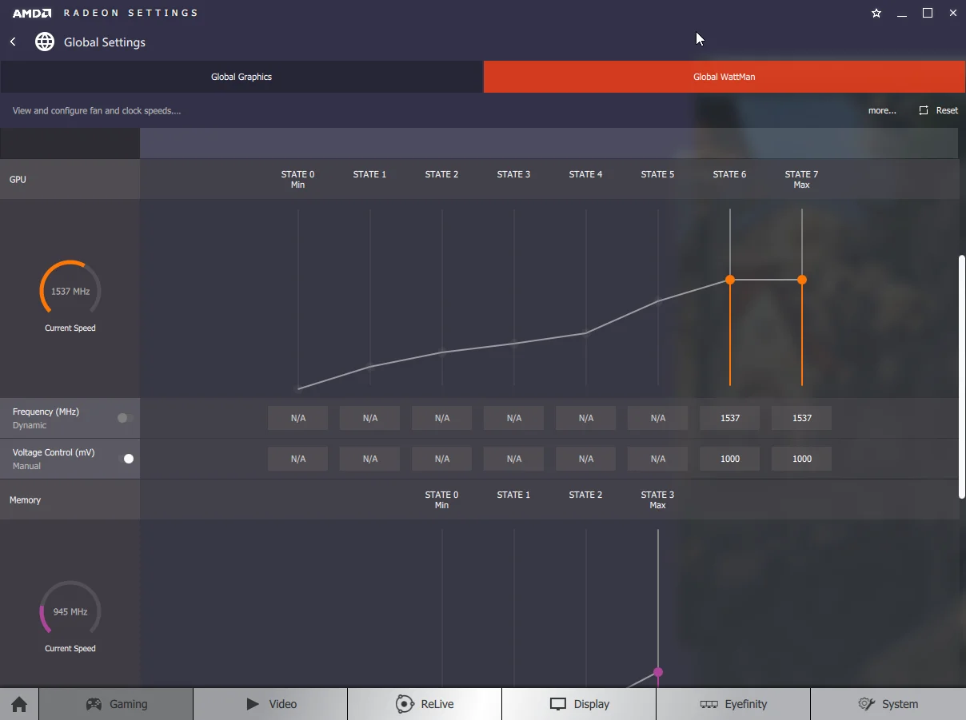The width and height of the screenshot is (966, 720).
Task: Click GPU State 7 voltage field 1000
Action: (x=802, y=459)
